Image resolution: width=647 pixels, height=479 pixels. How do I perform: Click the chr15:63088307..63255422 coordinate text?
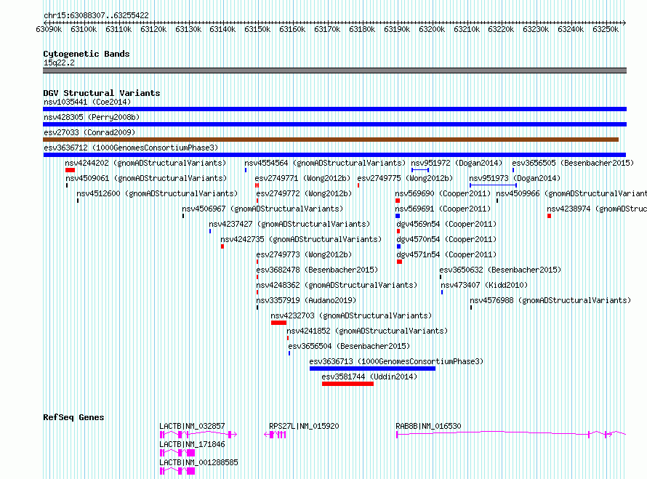tap(96, 15)
